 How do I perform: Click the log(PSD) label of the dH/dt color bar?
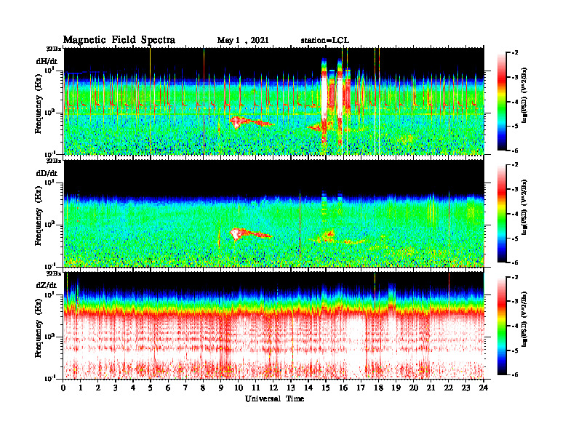[524, 95]
